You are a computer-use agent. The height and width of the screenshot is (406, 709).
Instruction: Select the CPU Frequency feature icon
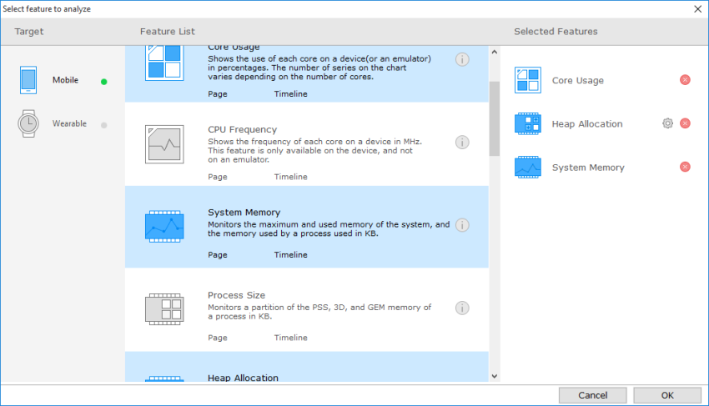[x=164, y=143]
